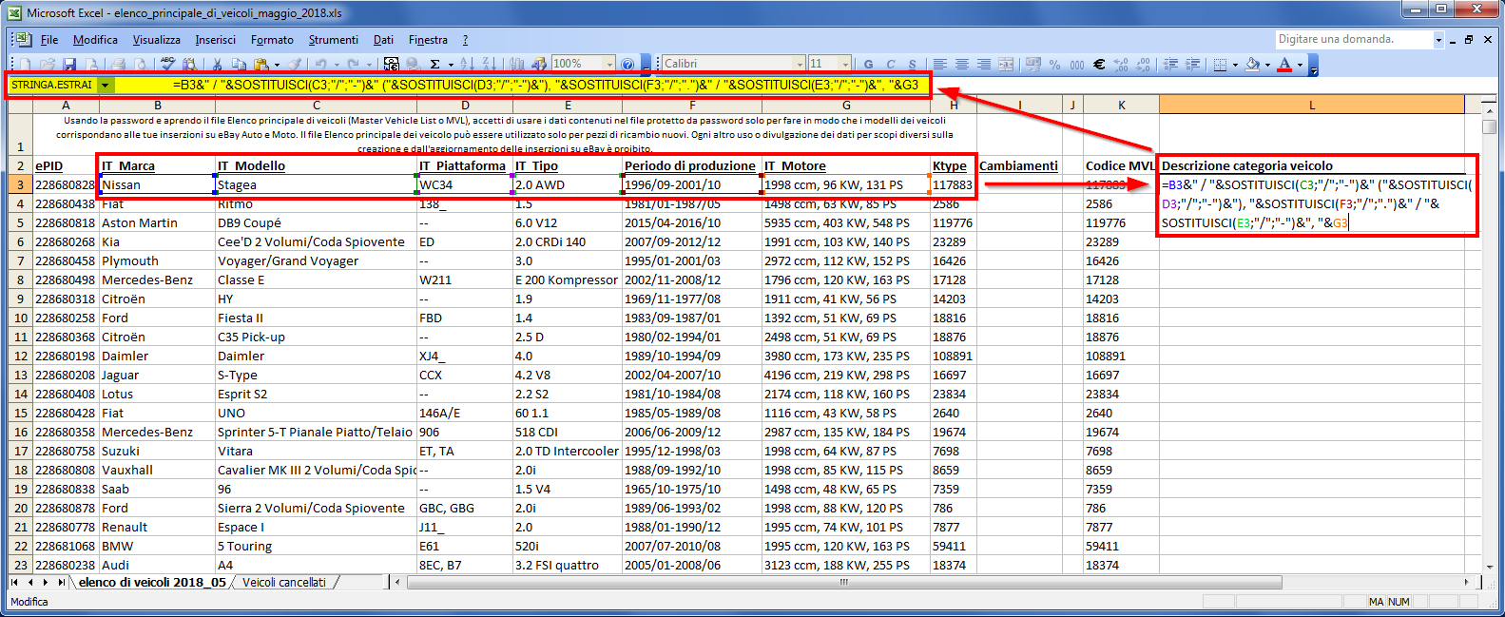The image size is (1505, 617).
Task: Open the Modifica menu
Action: pos(95,40)
